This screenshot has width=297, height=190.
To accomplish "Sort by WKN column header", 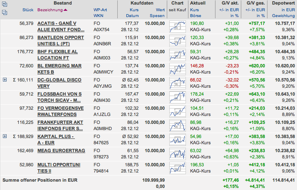I will click(x=98, y=16).
